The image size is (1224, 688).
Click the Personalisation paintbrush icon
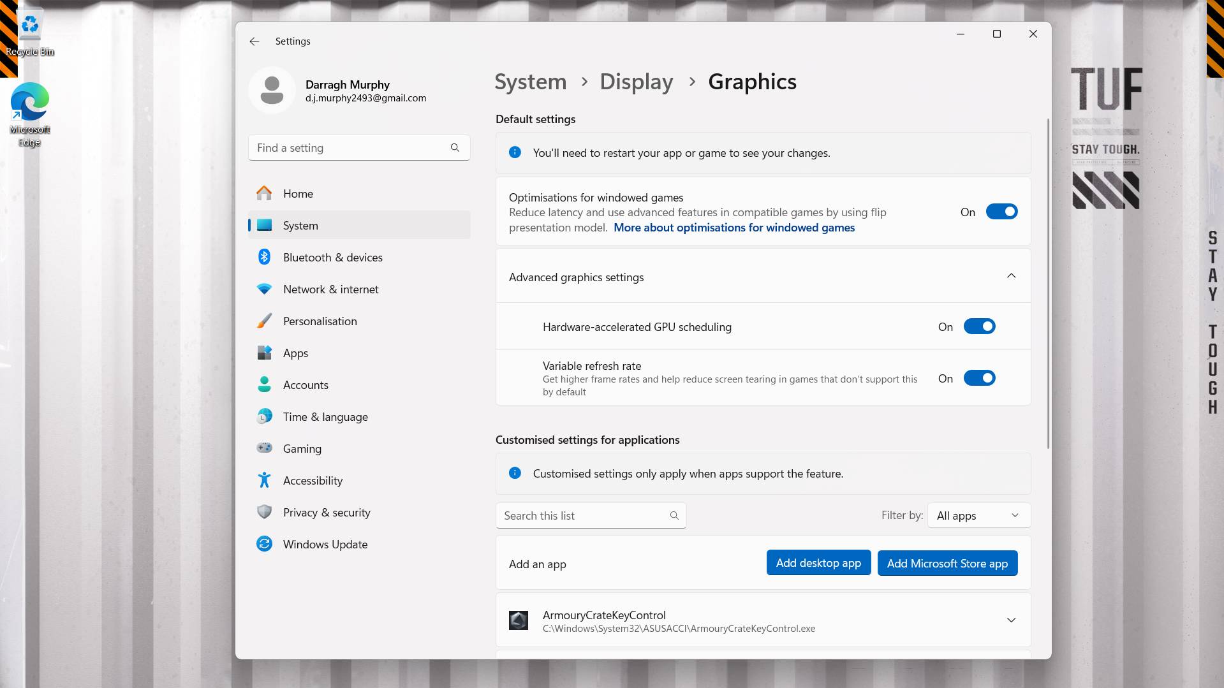tap(264, 321)
